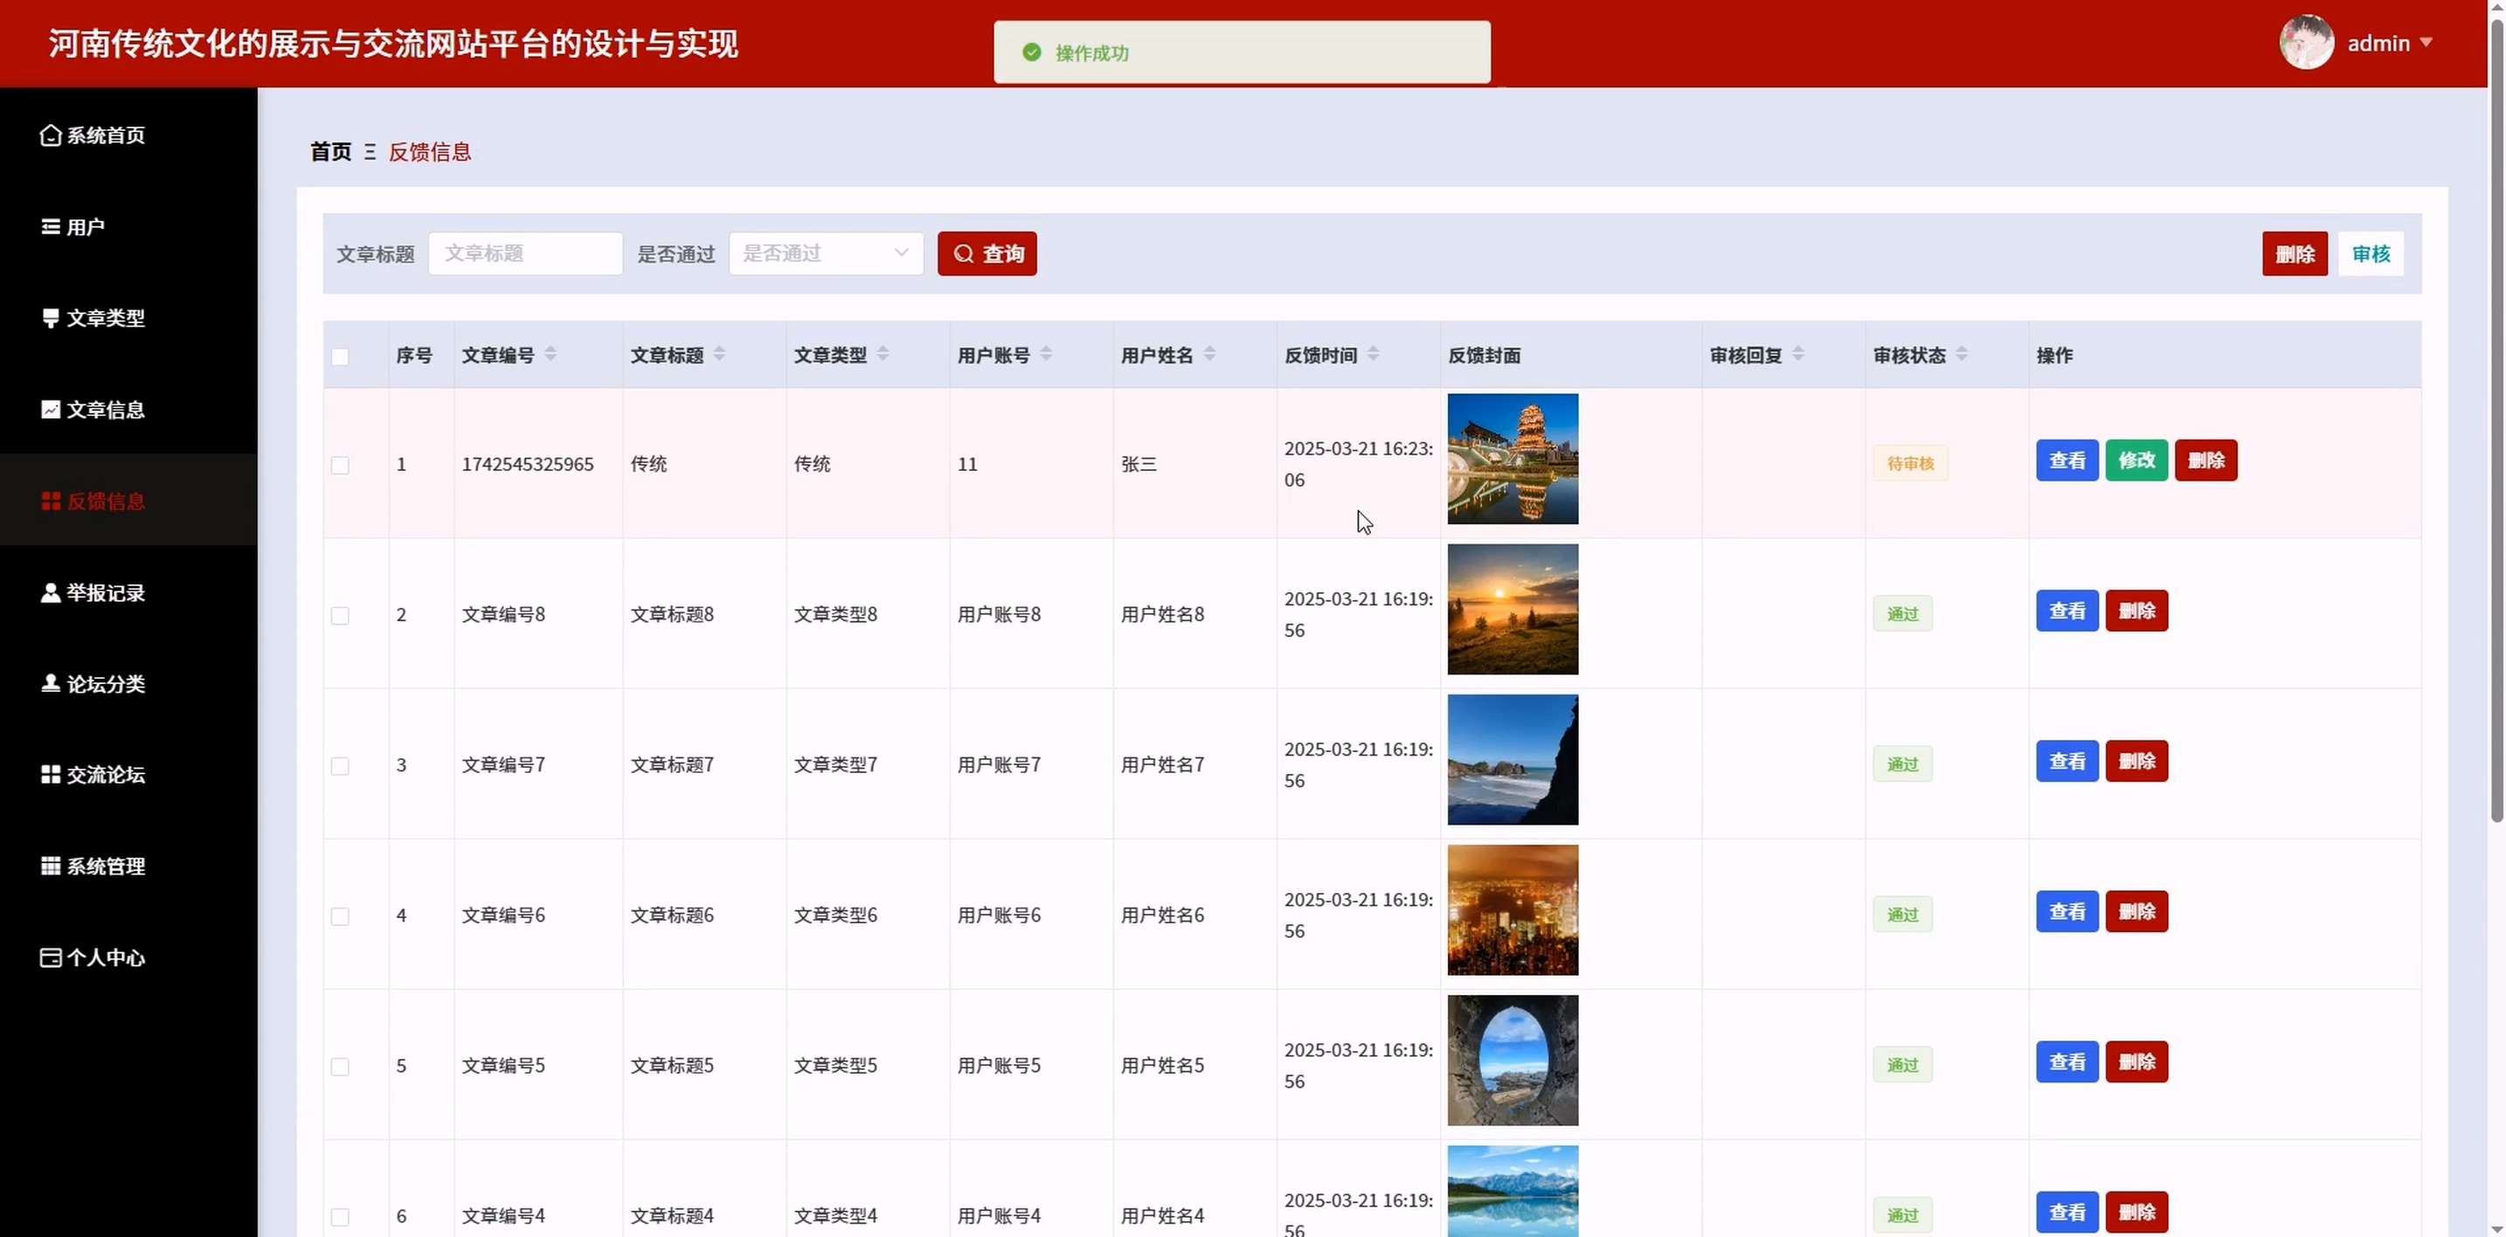Toggle the select-all checkbox in table header
Image resolution: width=2506 pixels, height=1237 pixels.
pos(340,357)
